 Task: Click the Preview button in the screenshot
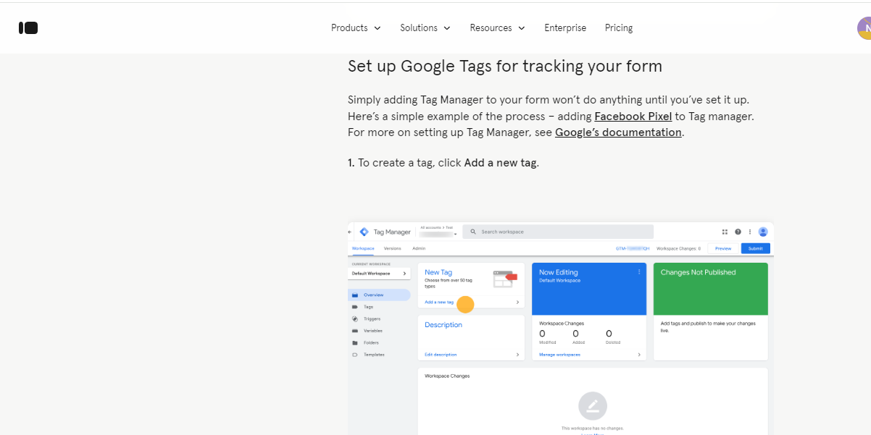tap(723, 248)
